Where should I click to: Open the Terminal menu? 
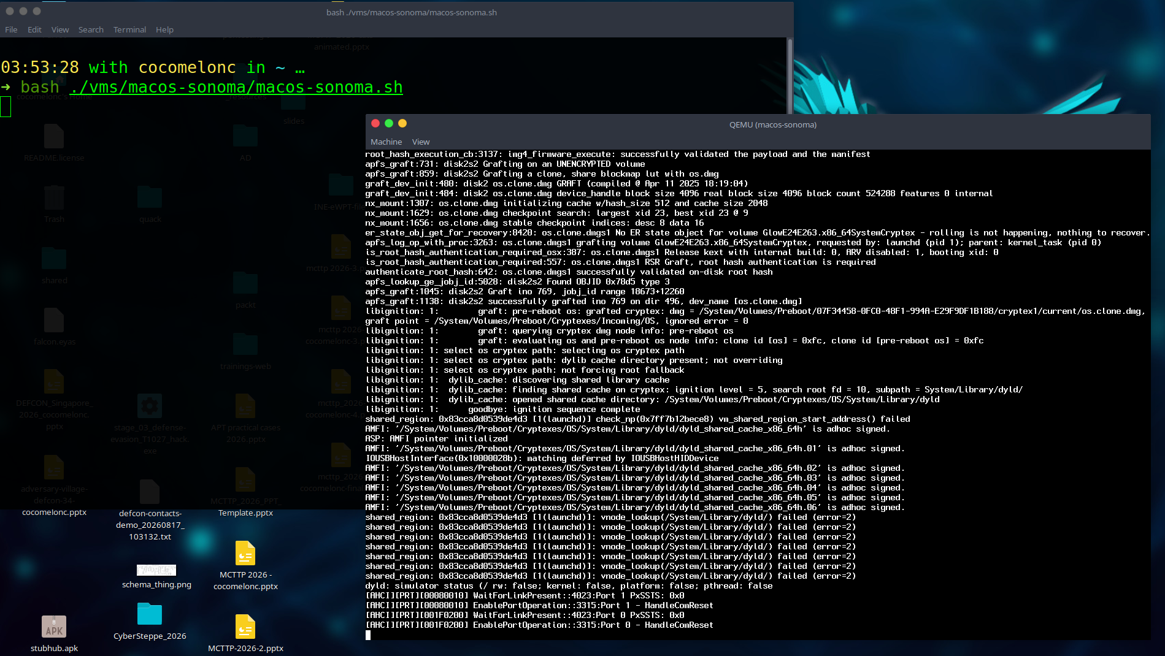pyautogui.click(x=129, y=29)
